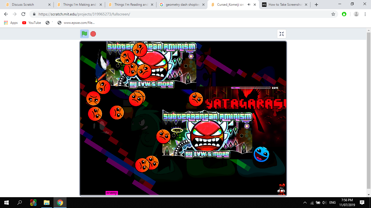Open the volume control in system tray
This screenshot has height=208, width=371.
click(324, 203)
